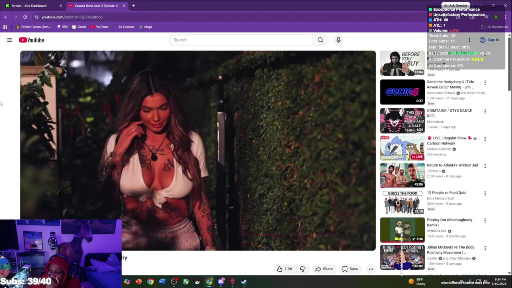Open Sonic the Hedgehog 4 title link
Viewport: 512px width, 288px height.
click(x=450, y=84)
